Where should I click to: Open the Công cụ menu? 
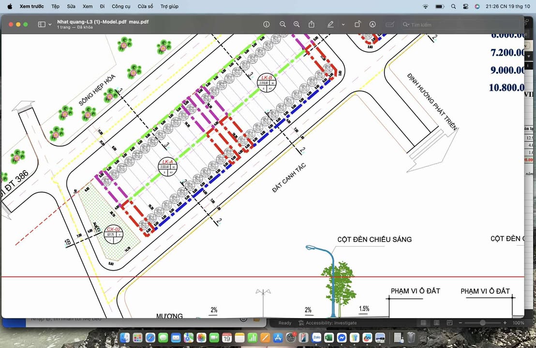[121, 6]
